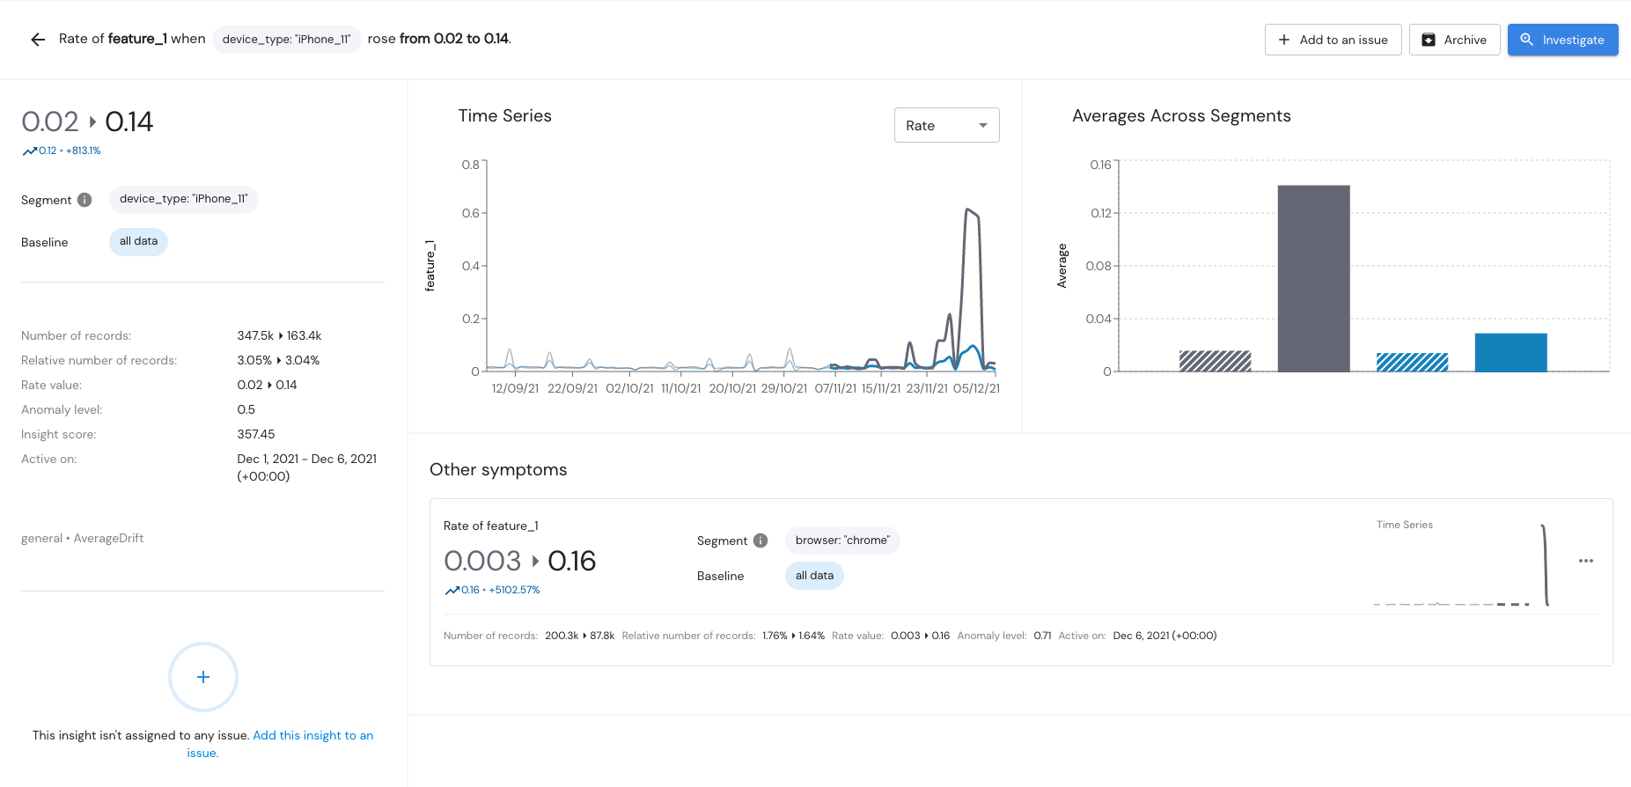Click the info icon beside Segment in symptom card

[760, 541]
